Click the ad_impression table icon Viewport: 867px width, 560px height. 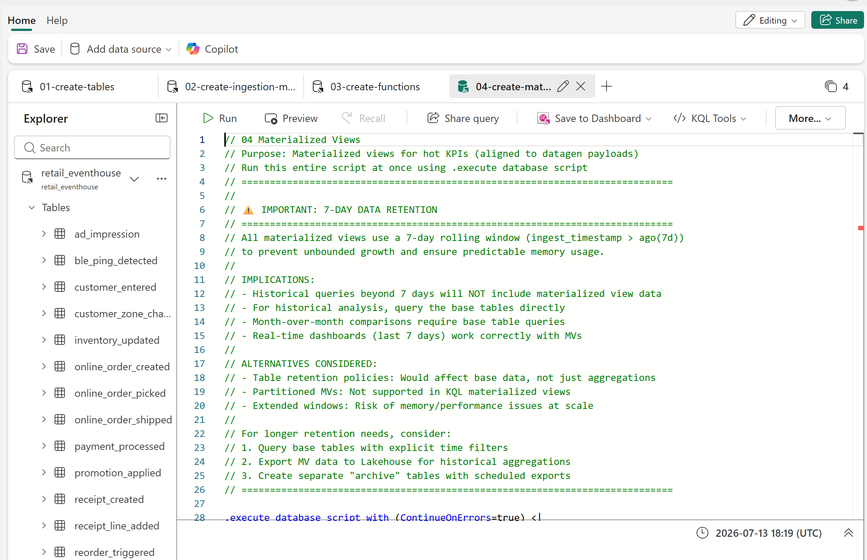[60, 234]
